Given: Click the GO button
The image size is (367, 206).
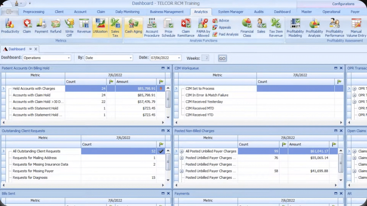Looking at the screenshot, I should click(222, 58).
